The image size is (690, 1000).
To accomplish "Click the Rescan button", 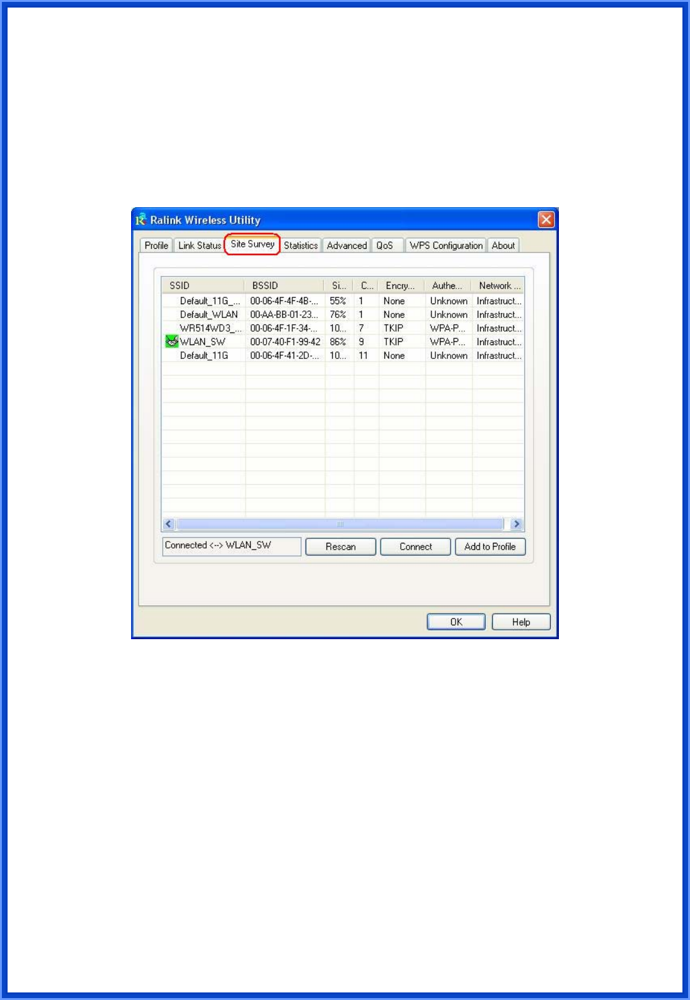I will point(340,547).
